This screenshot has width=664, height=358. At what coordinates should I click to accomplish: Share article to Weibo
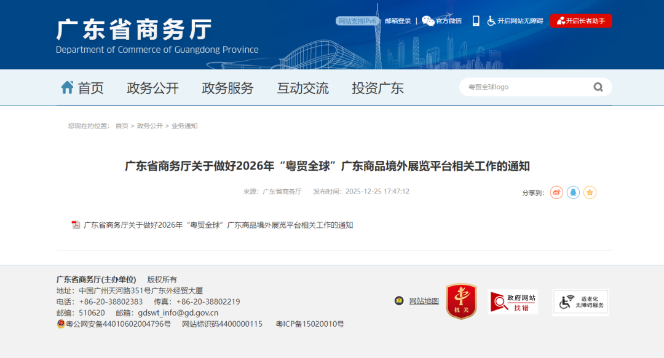(x=556, y=193)
